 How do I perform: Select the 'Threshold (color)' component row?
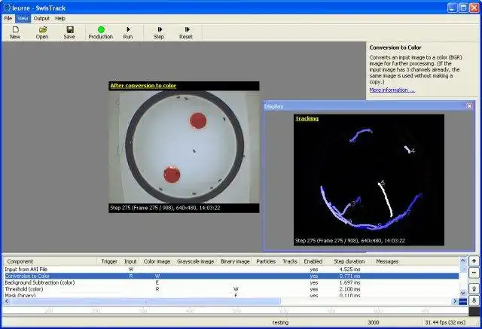point(232,289)
